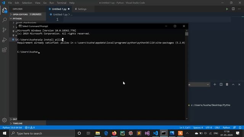Screen dimensions: 244x137
Task: Click Ln 1, Col 1 in status bar
Action: pos(185,127)
